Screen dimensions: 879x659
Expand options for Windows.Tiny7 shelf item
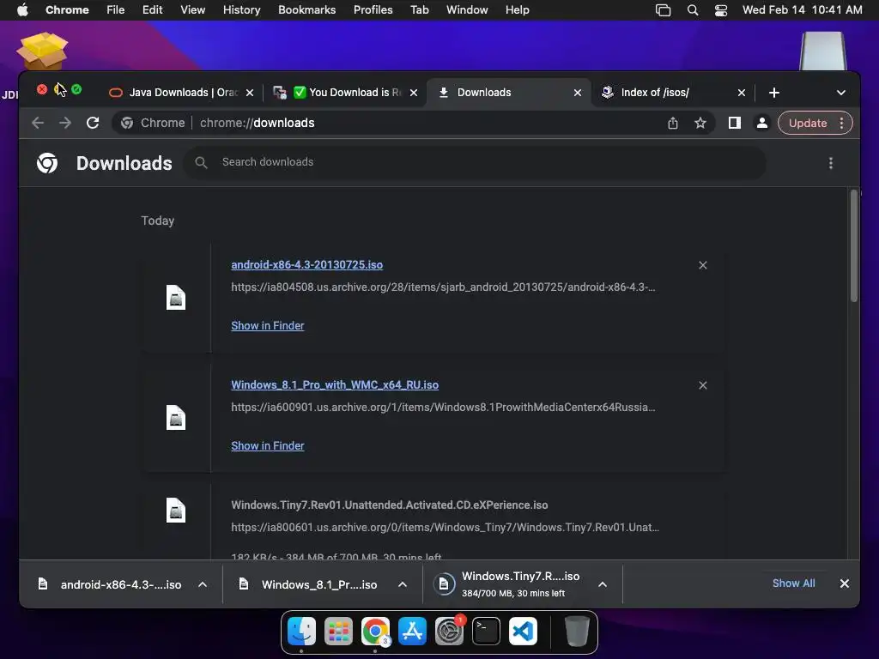[x=603, y=584]
